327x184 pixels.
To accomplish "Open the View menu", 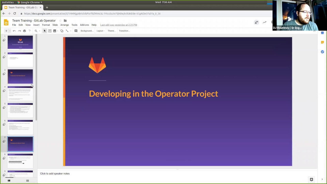I will pos(28,25).
